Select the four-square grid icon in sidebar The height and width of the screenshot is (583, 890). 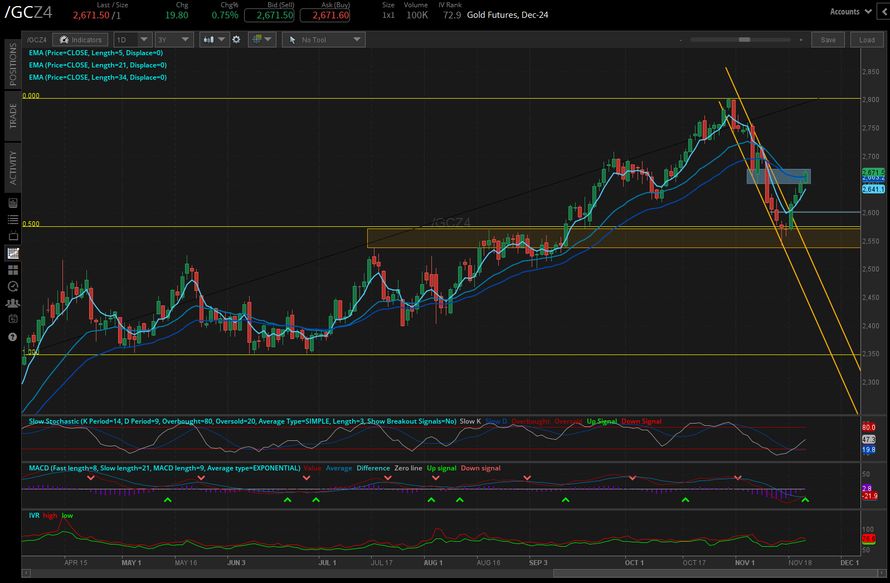click(x=13, y=270)
